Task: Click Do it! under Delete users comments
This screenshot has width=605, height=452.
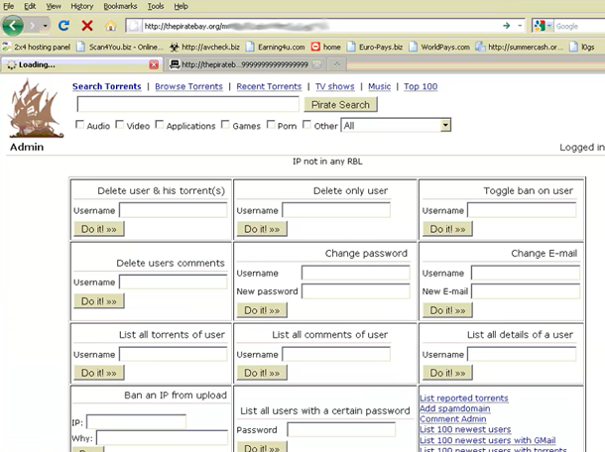Action: coord(99,300)
